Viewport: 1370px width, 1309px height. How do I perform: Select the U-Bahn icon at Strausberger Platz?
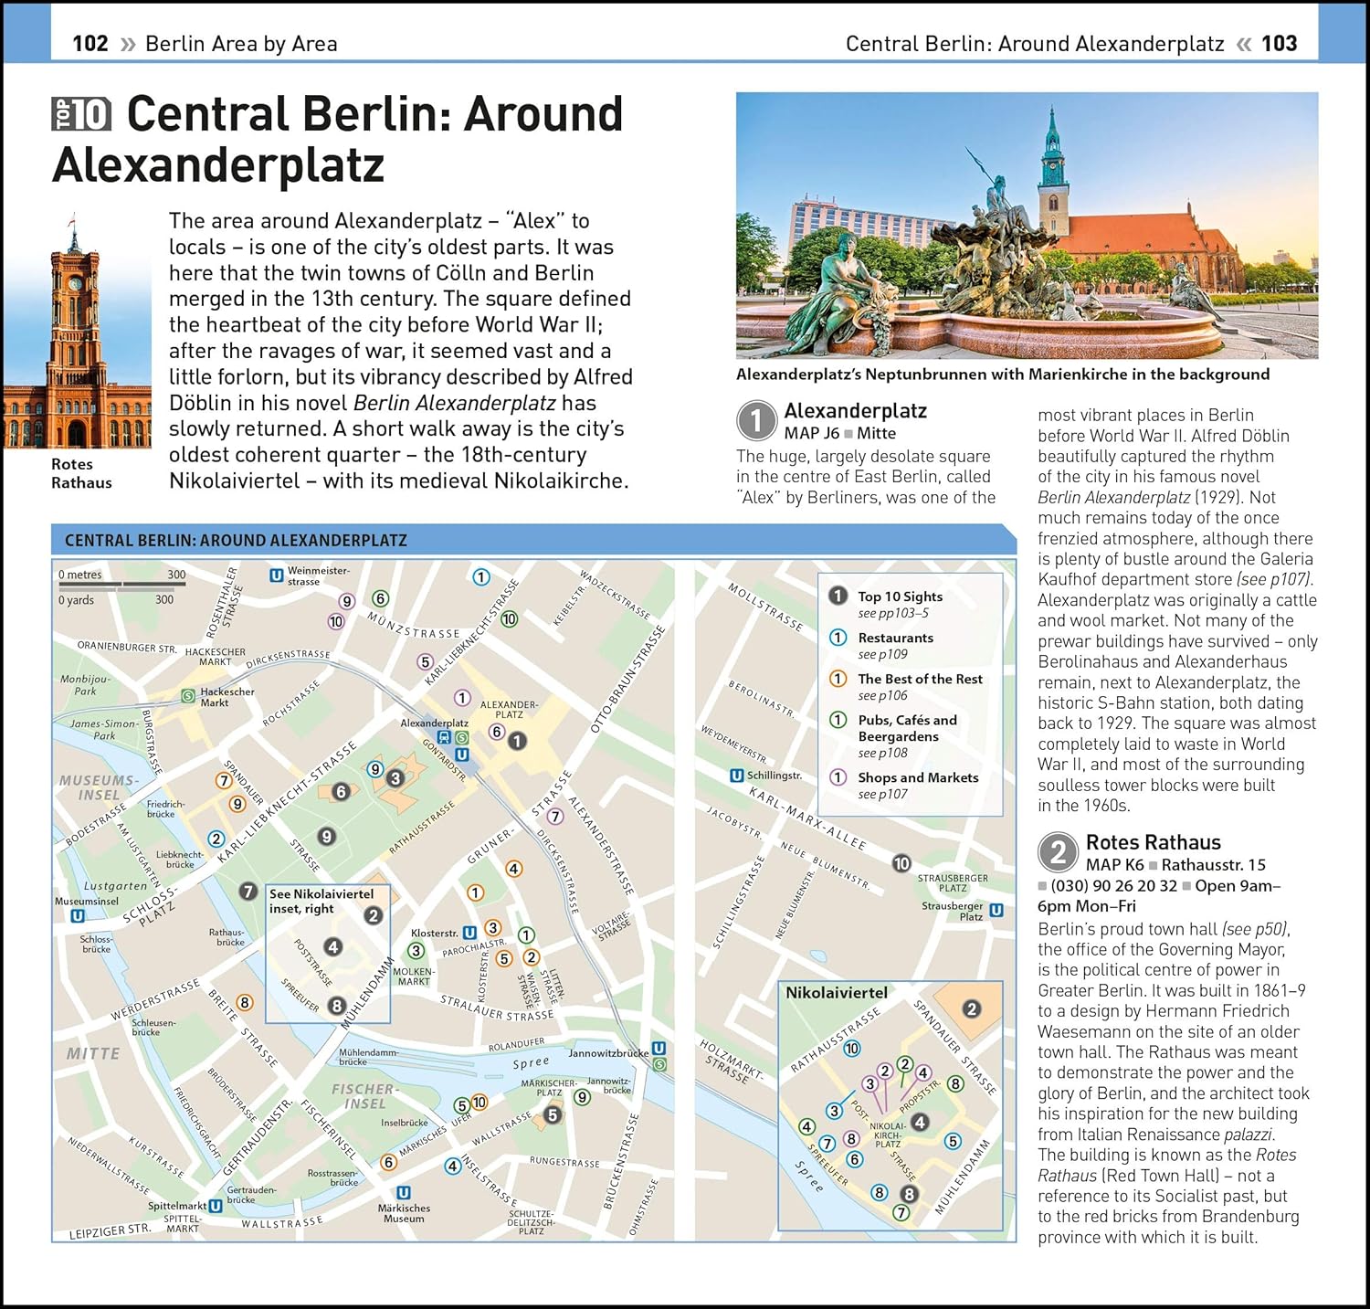996,910
